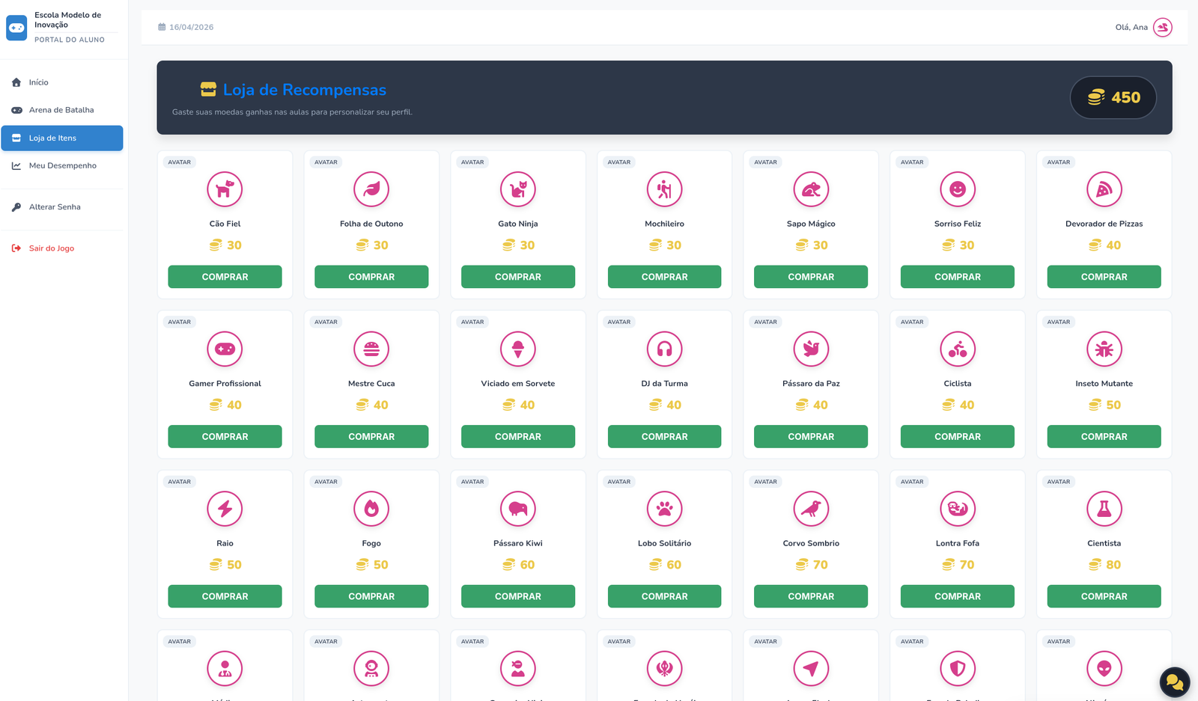Choose the Gamer Profissional gamepad icon
Image resolution: width=1198 pixels, height=701 pixels.
pos(225,349)
